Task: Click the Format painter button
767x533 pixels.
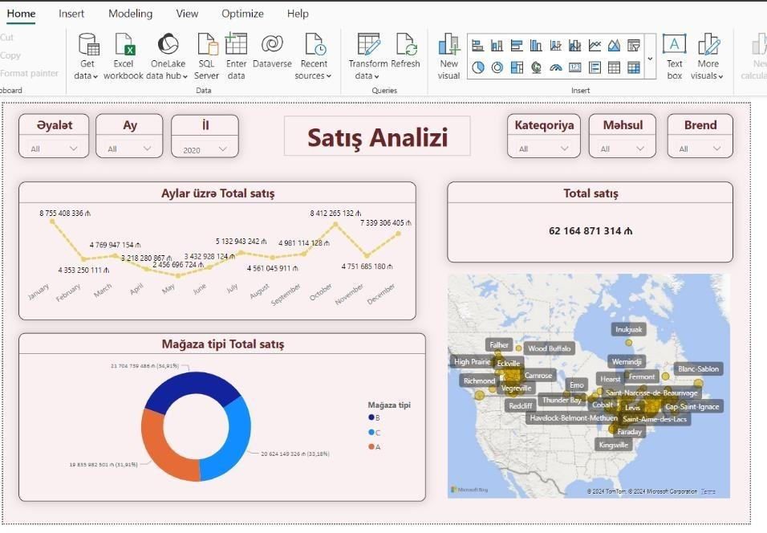Action: coord(30,73)
